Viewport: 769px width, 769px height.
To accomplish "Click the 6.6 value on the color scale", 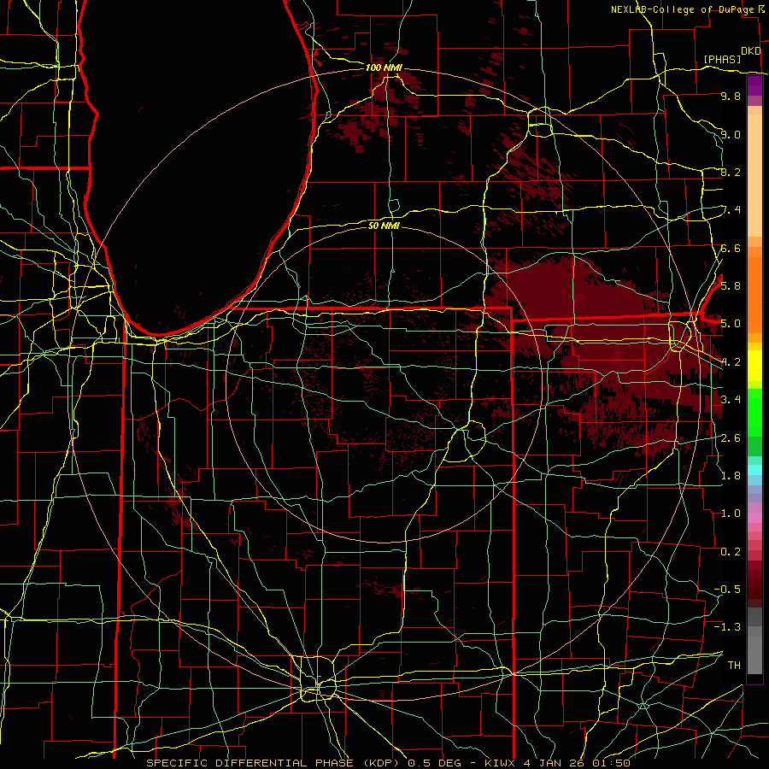I will click(x=731, y=248).
